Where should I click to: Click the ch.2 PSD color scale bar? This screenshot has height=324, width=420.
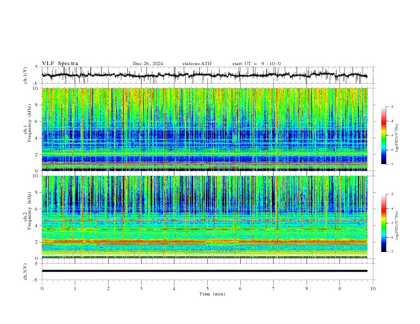point(383,223)
